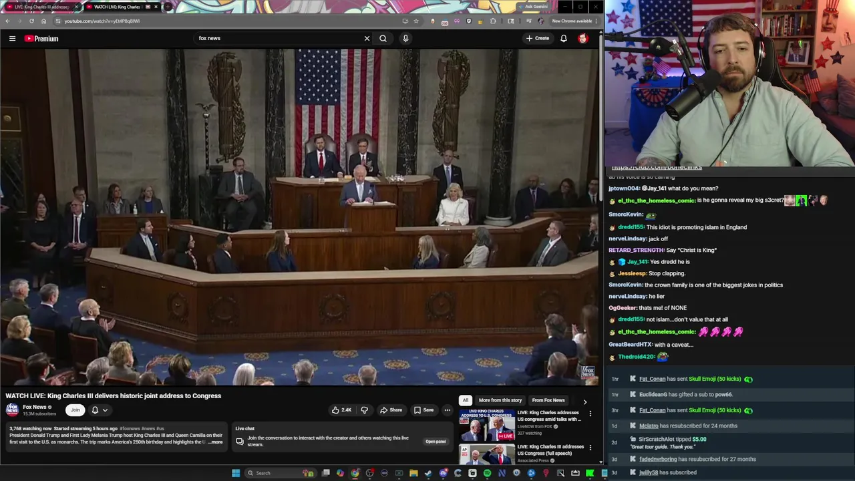The image size is (855, 481).
Task: Open options for '(full speech)' video
Action: (x=590, y=448)
